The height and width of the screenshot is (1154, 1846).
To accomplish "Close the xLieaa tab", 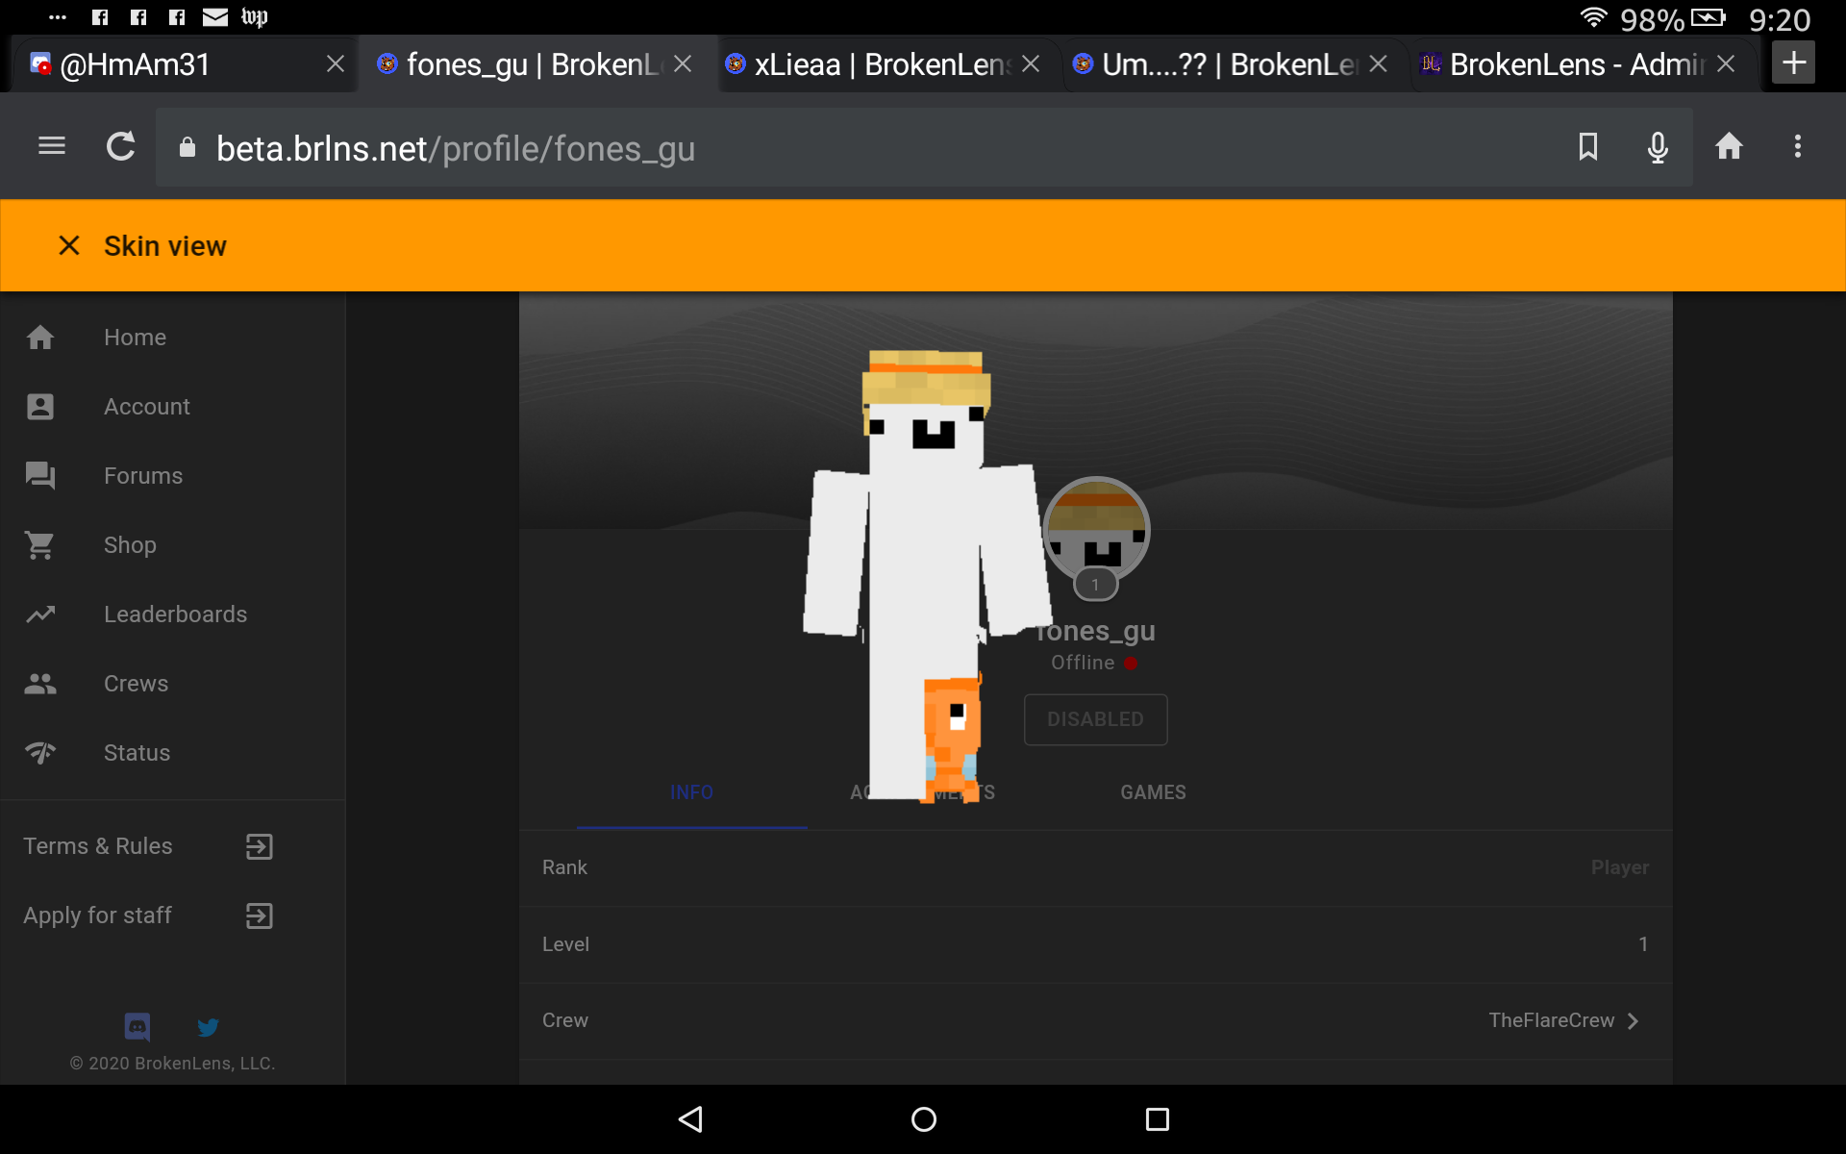I will [x=1031, y=64].
